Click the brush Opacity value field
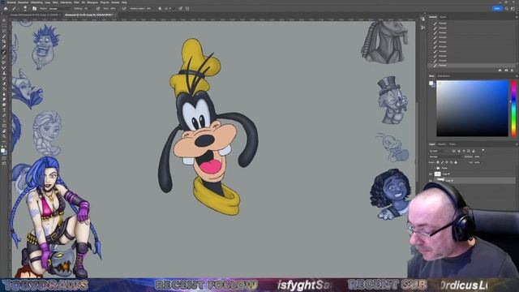Viewport: 519px width, 292px height. point(88,9)
